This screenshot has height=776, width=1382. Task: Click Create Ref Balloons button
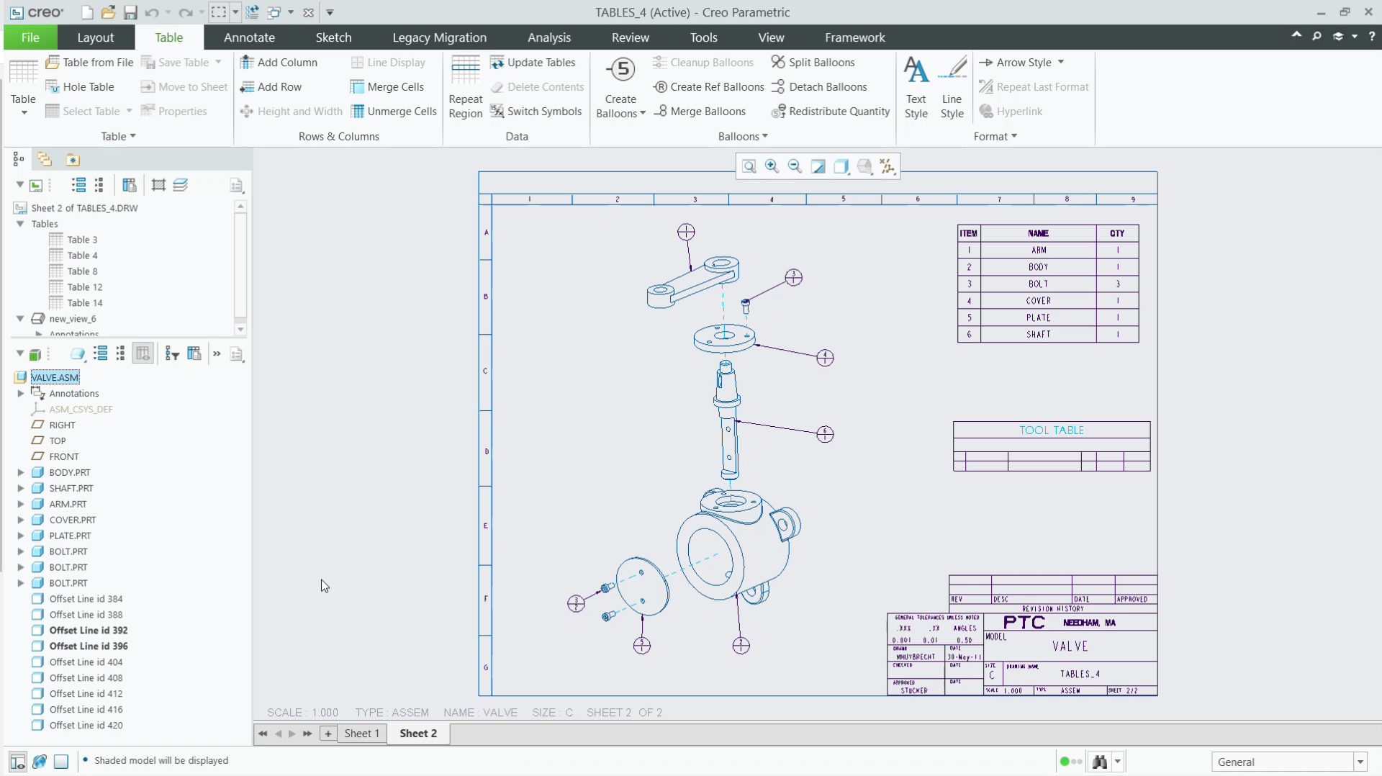pos(708,87)
